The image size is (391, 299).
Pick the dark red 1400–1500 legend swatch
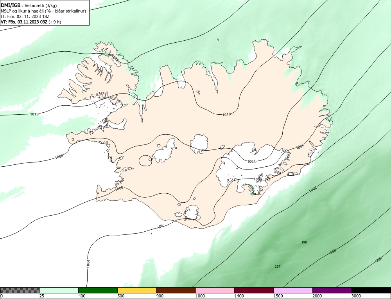pos(254,290)
